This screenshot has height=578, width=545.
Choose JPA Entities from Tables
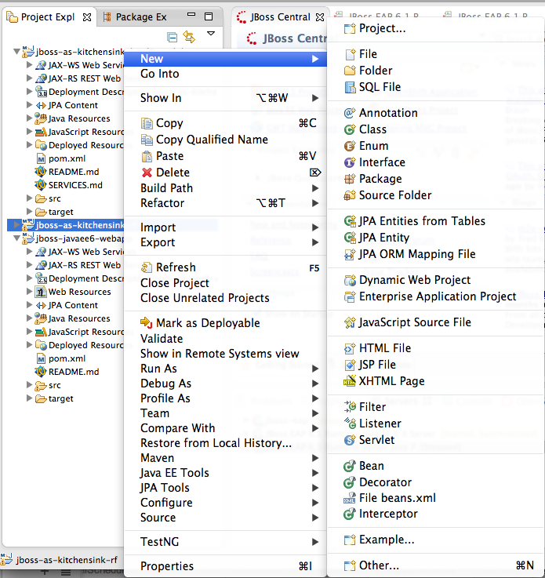[x=436, y=221]
